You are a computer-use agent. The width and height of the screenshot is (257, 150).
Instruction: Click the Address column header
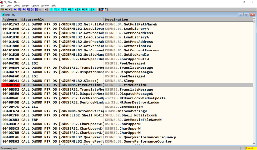pyautogui.click(x=10, y=20)
